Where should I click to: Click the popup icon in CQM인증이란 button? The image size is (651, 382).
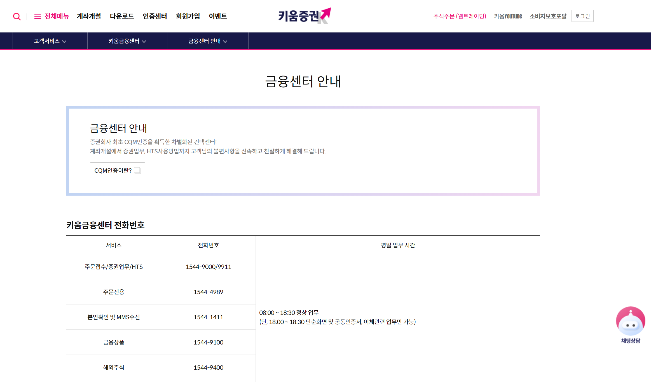(137, 170)
